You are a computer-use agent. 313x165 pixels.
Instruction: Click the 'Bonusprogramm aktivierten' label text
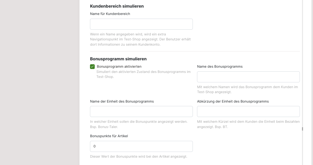click(x=119, y=67)
